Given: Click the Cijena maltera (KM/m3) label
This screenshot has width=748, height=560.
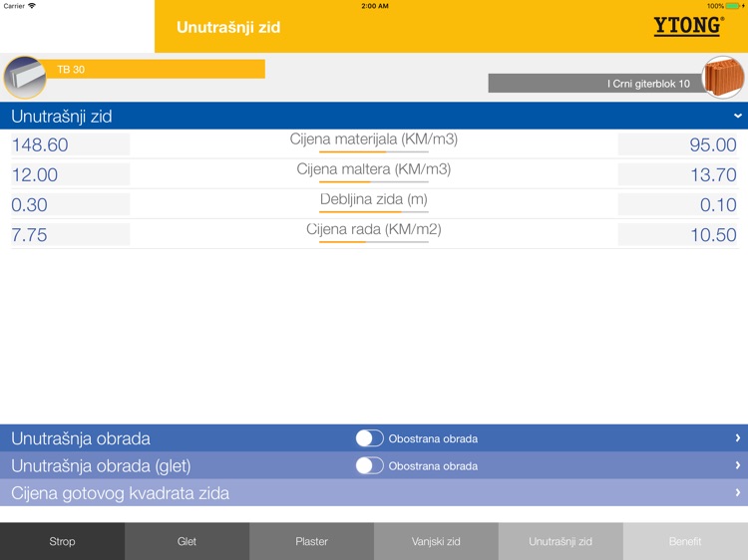Looking at the screenshot, I should pos(374,169).
